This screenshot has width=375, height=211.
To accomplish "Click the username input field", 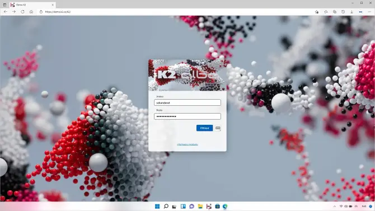I will (187, 102).
